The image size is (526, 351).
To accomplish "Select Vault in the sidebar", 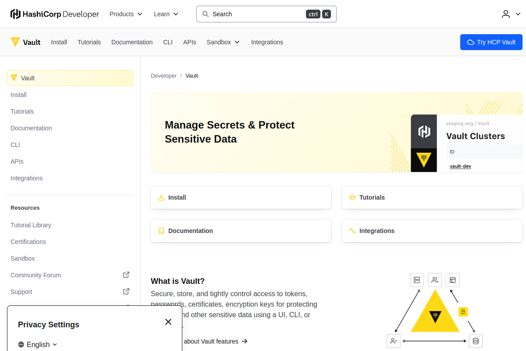I will [x=70, y=78].
